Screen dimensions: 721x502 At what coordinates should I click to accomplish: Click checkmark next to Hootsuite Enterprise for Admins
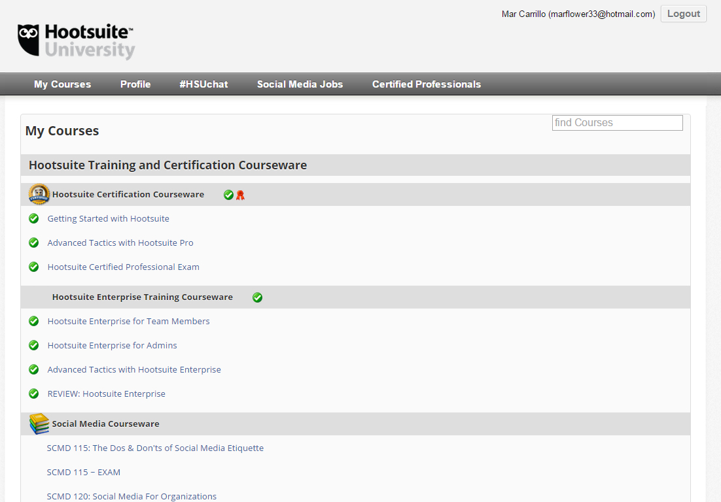point(34,346)
